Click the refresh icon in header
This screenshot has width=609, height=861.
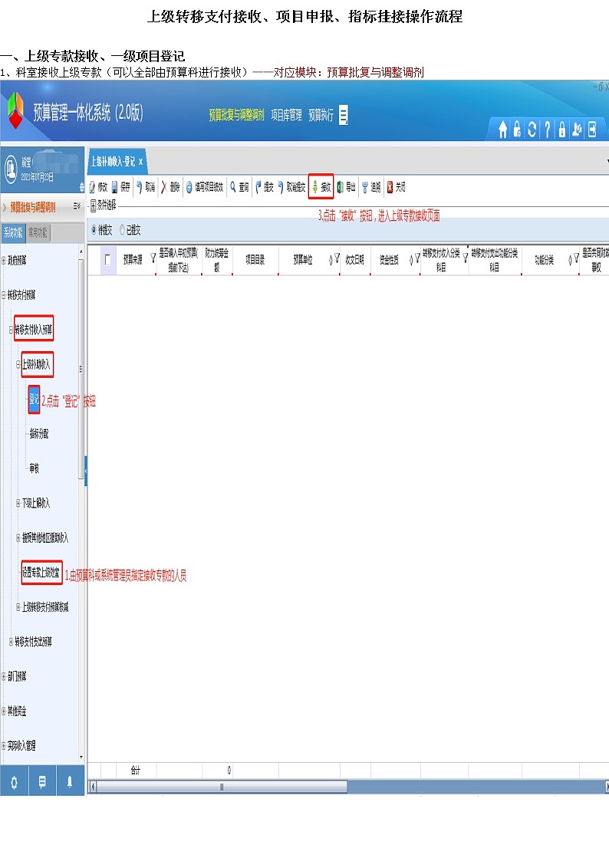point(532,129)
